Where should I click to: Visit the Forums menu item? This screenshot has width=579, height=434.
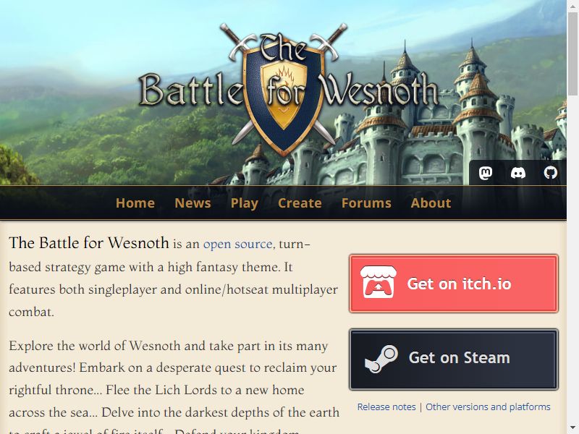click(x=366, y=203)
